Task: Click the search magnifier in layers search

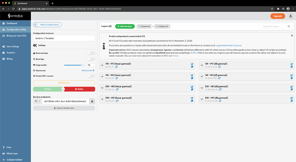Action: [289, 27]
